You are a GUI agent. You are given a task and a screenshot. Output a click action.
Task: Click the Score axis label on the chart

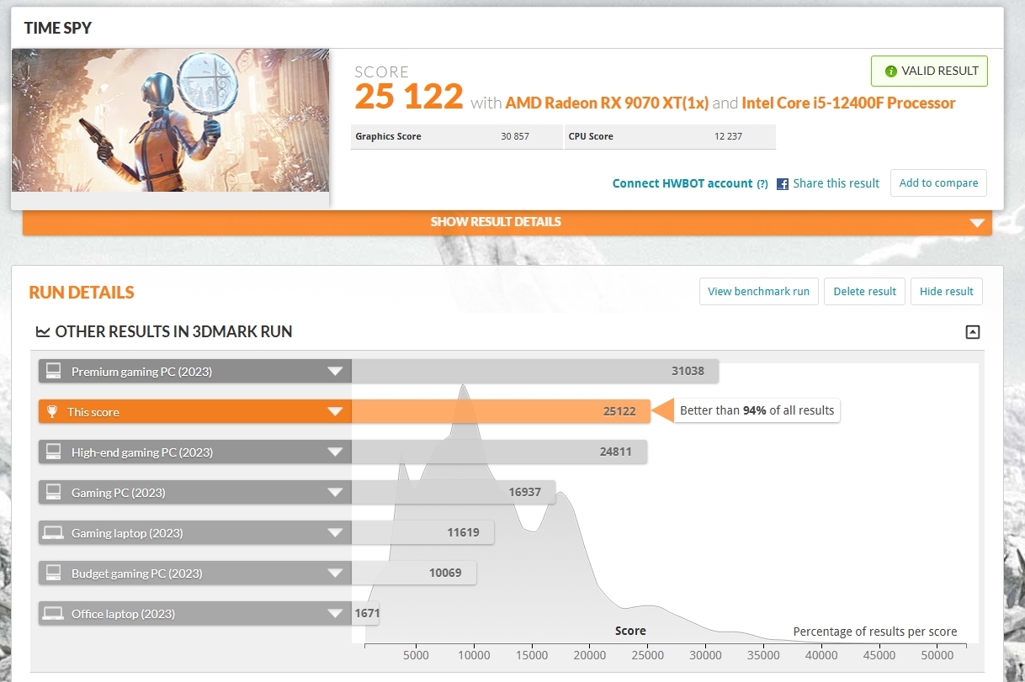[x=630, y=631]
